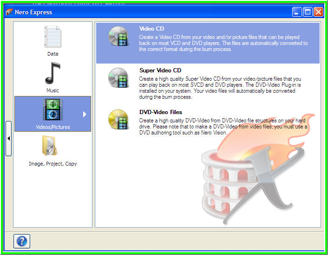Choose the Image, Project, Copy folder icon
The height and width of the screenshot is (255, 328).
(50, 146)
